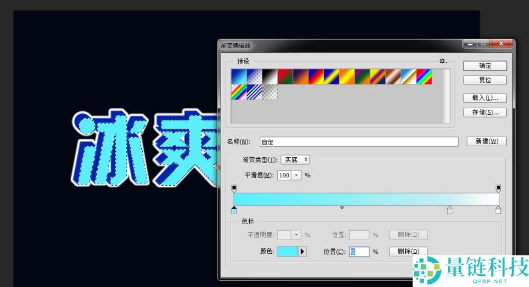Select the black-to-white gradient preset
Image resolution: width=529 pixels, height=287 pixels.
coord(269,77)
